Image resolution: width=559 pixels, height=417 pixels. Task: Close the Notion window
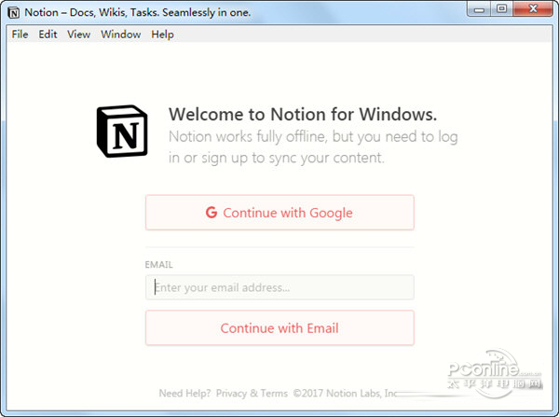(x=533, y=9)
